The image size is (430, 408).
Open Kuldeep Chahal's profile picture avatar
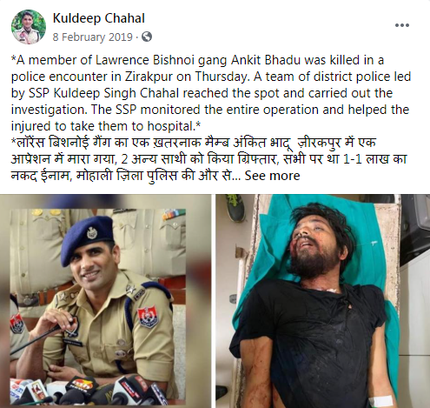pos(29,27)
